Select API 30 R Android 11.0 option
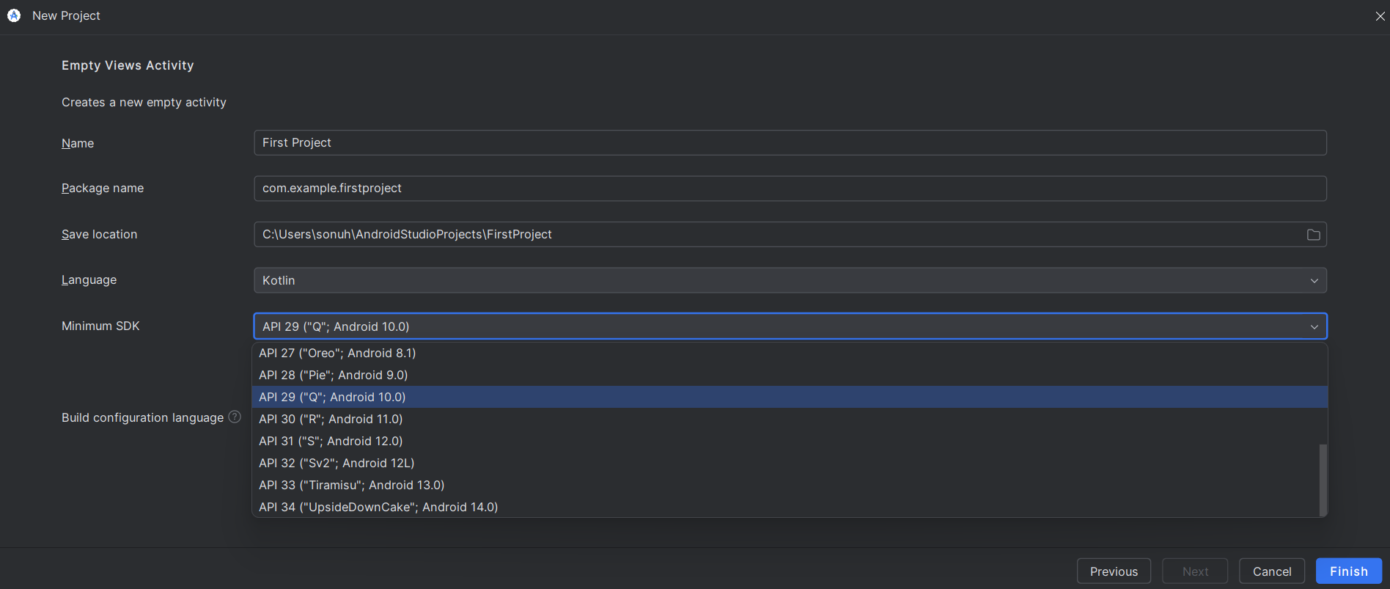 point(331,419)
